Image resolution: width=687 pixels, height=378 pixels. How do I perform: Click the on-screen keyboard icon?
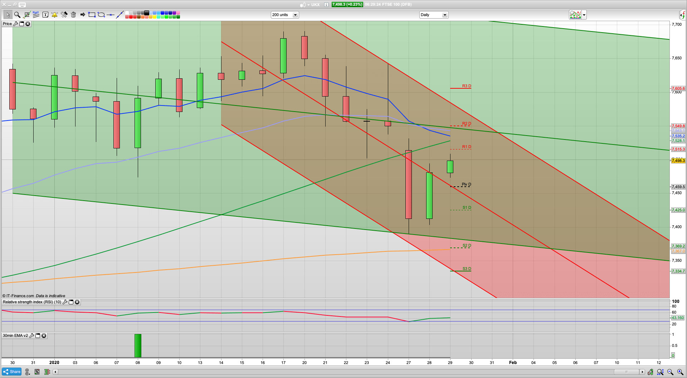[x=22, y=5]
